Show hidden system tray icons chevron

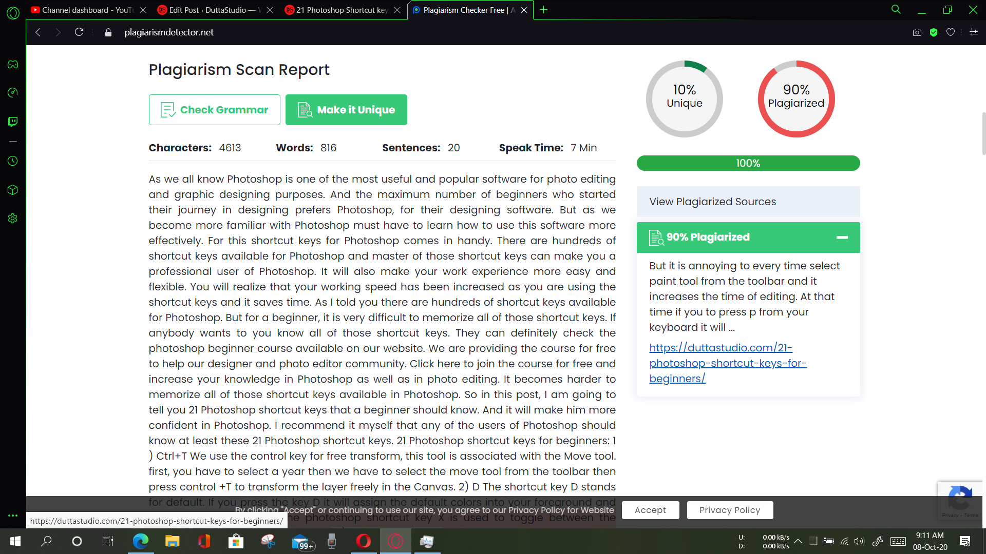pyautogui.click(x=798, y=541)
